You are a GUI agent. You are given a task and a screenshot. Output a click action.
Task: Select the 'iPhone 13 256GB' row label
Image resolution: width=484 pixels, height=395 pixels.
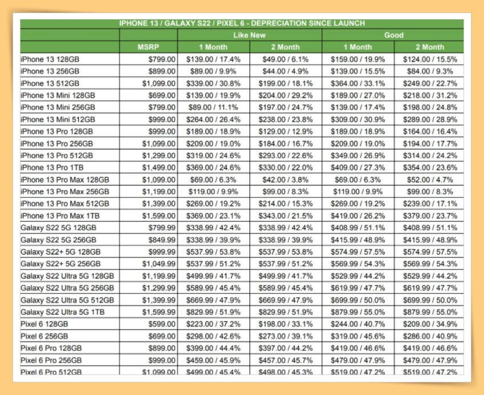point(50,71)
